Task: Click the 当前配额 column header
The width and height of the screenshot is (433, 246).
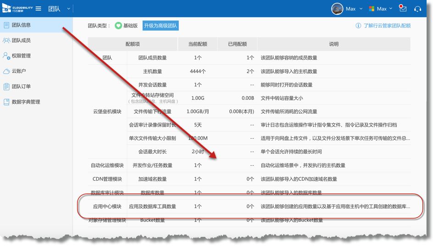Action: pos(198,44)
